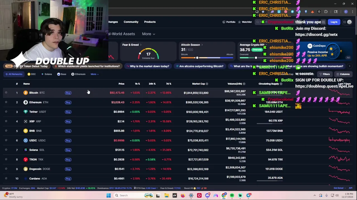Click the Market Cap info icon
Image resolution: width=357 pixels, height=200 pixels.
[x=207, y=84]
